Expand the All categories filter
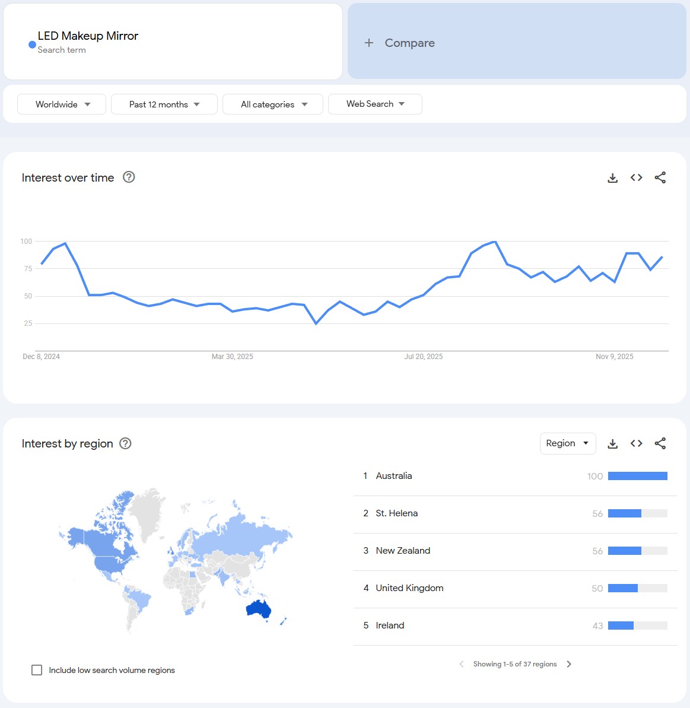Screen dimensions: 690x708 tap(273, 104)
